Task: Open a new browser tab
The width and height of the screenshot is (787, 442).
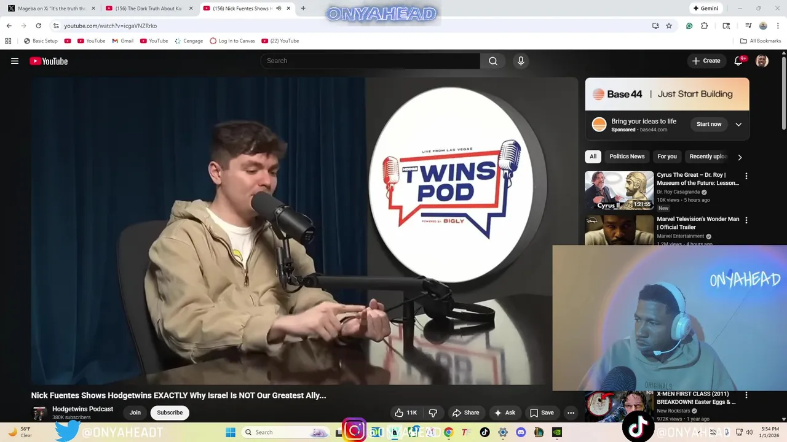Action: coord(303,9)
